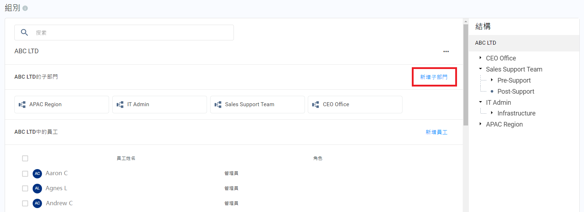
Task: Click 新增子部門 link
Action: [x=434, y=77]
